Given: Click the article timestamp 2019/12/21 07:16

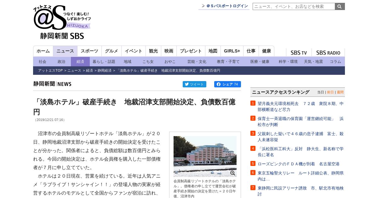Looking at the screenshot, I should tap(50, 120).
